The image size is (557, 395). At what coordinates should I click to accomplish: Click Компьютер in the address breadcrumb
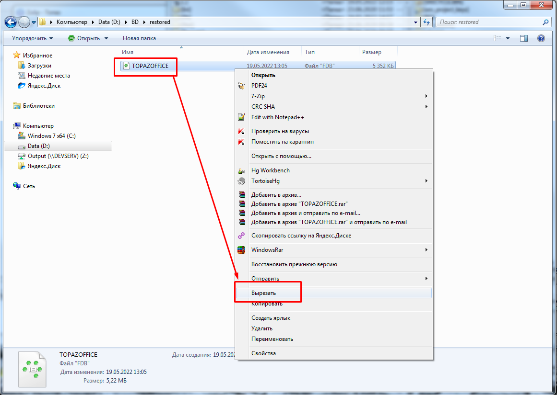(72, 22)
